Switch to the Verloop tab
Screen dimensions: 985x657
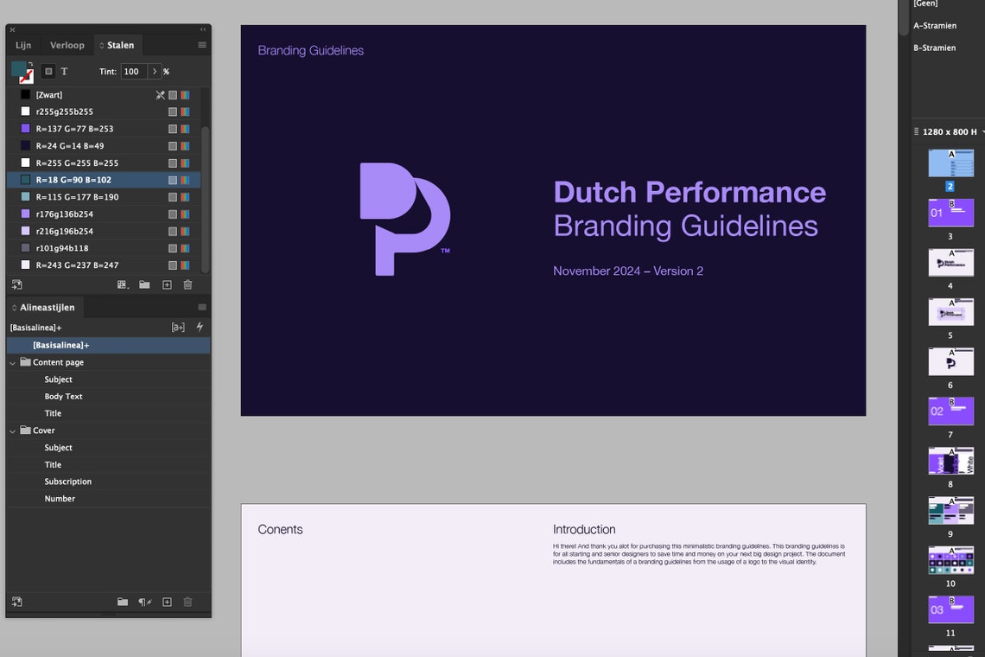[67, 44]
